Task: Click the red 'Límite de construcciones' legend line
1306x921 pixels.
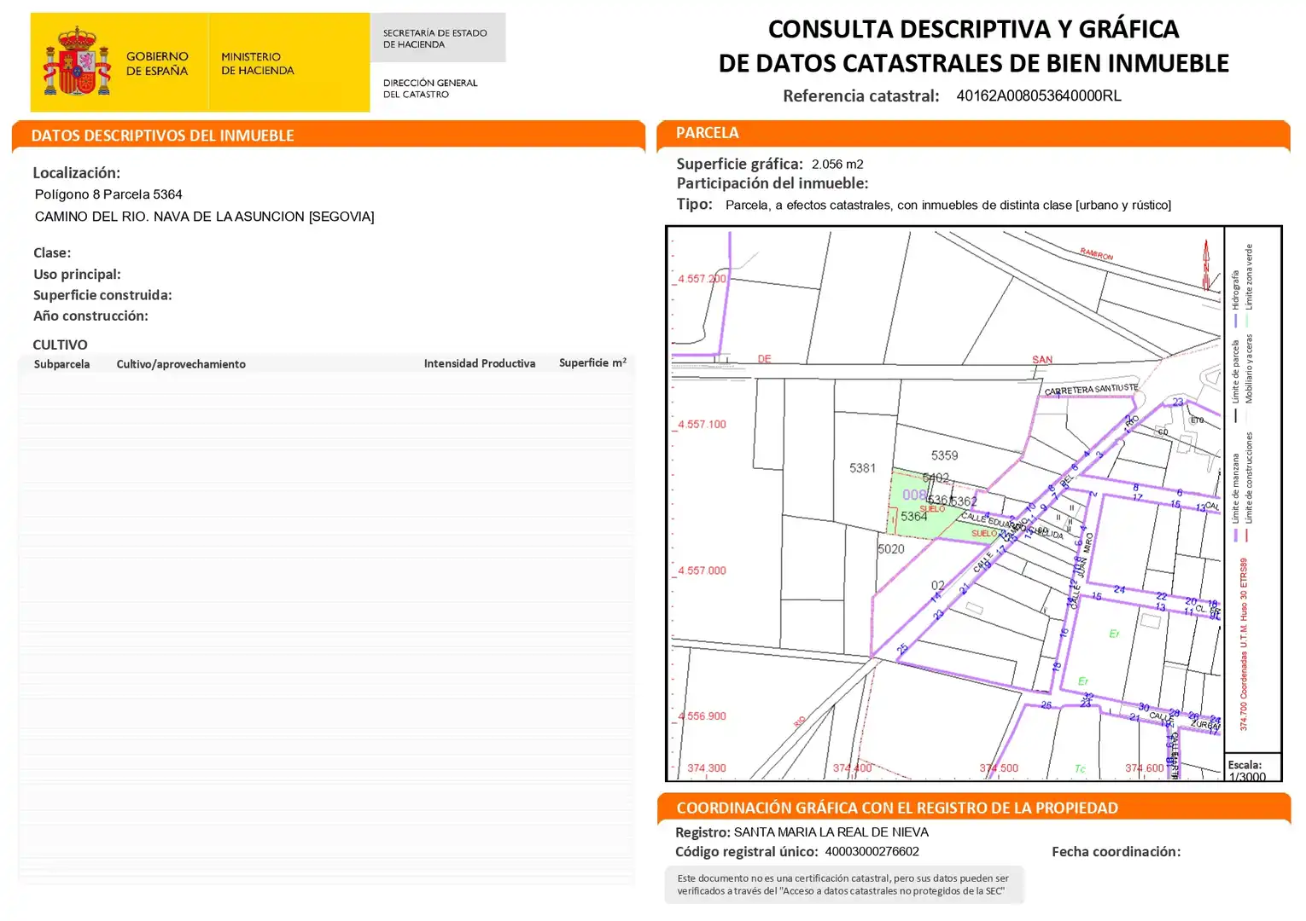Action: tap(1248, 535)
